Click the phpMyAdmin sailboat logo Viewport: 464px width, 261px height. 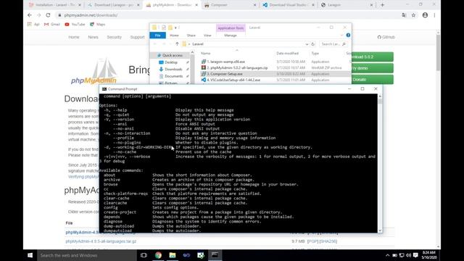(x=94, y=71)
